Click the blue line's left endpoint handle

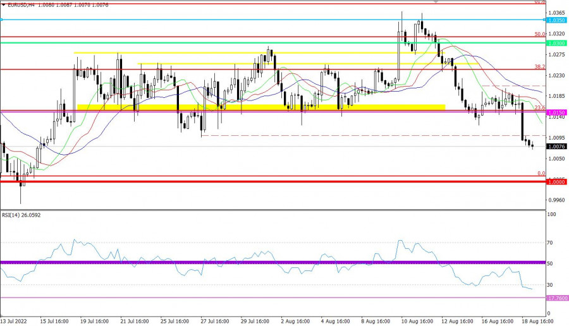coord(2,20)
